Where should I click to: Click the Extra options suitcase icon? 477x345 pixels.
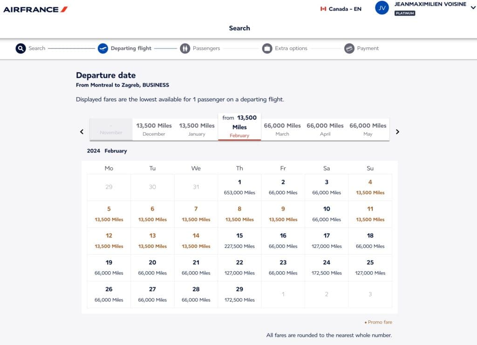(267, 48)
